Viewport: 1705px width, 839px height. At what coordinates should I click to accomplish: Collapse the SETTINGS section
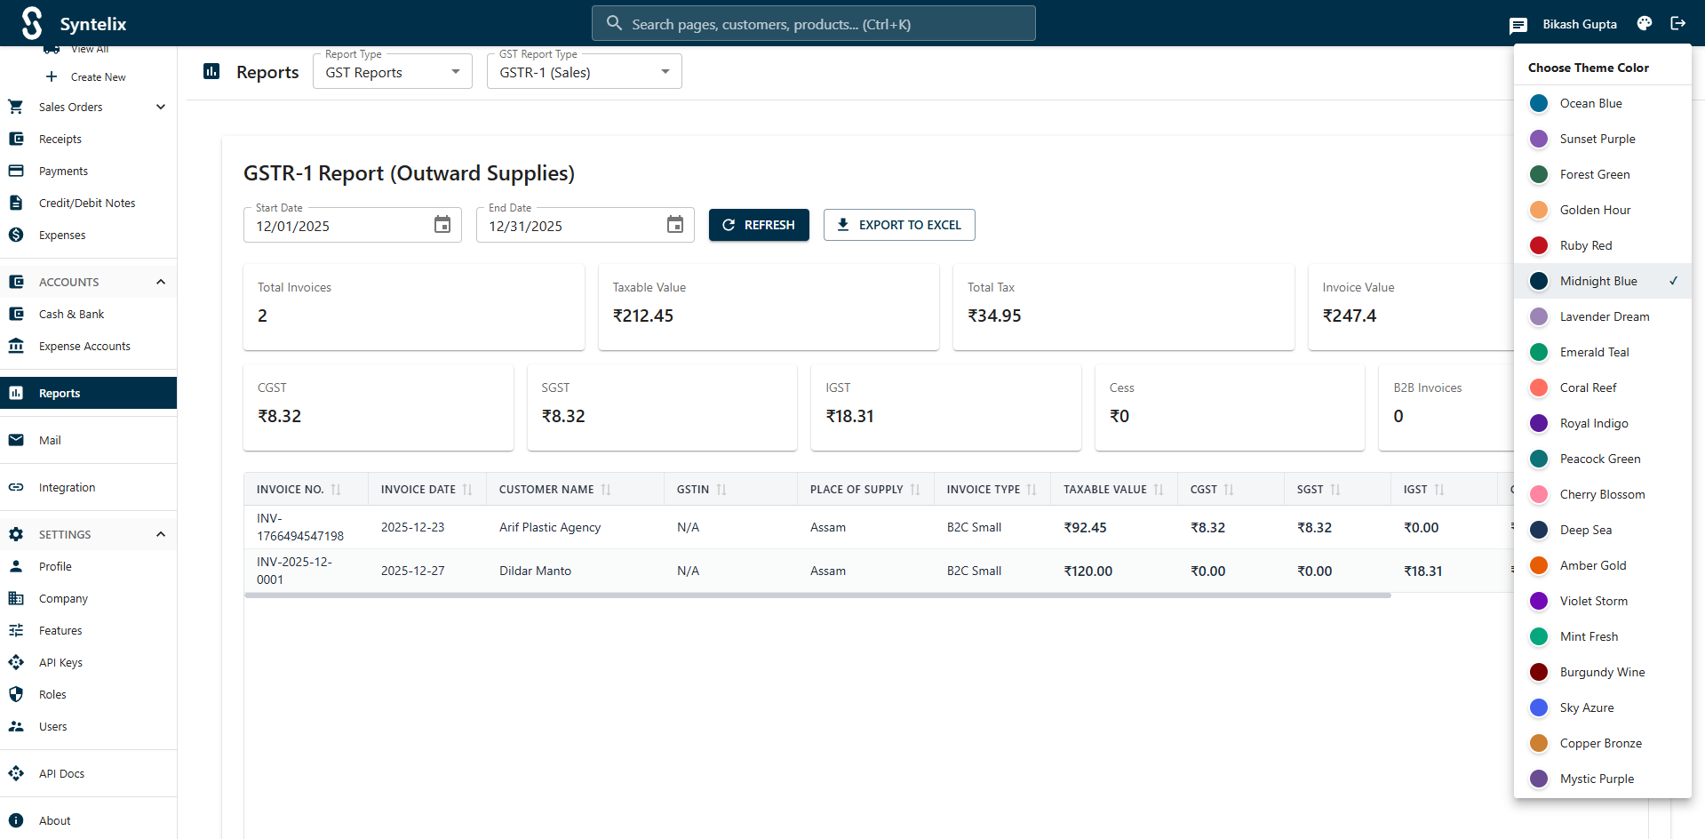[x=161, y=534]
